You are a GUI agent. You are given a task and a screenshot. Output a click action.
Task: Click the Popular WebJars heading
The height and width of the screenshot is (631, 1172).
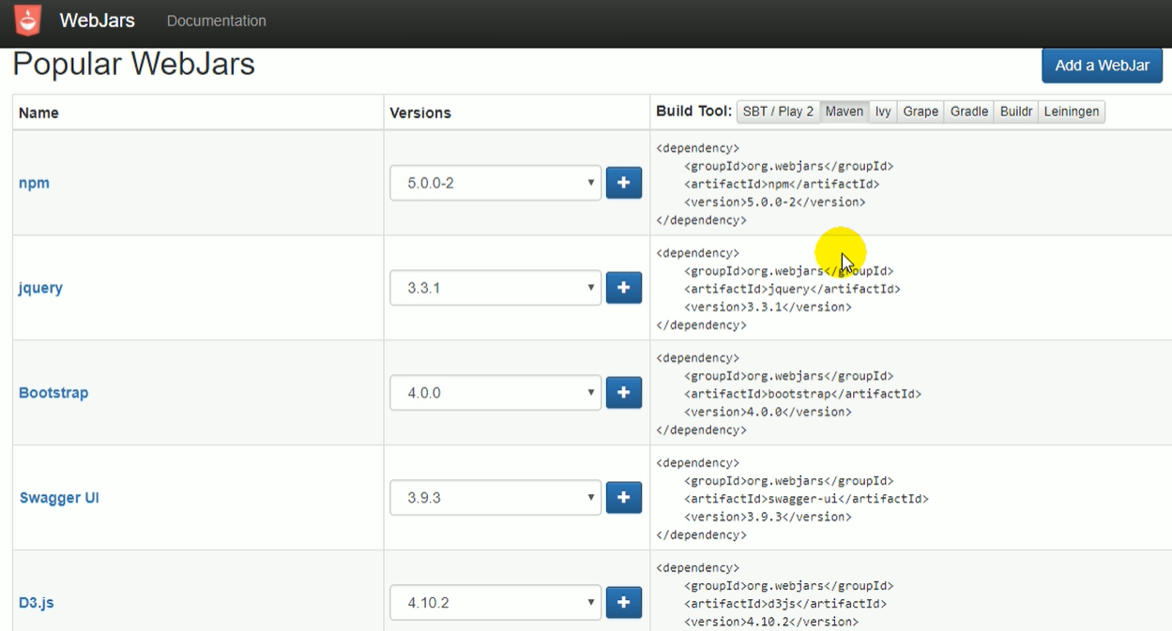(133, 64)
